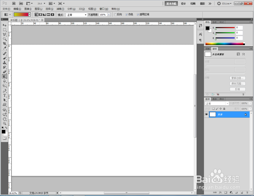Choose linear gradient style
Image resolution: width=254 pixels, height=196 pixels.
click(x=37, y=14)
